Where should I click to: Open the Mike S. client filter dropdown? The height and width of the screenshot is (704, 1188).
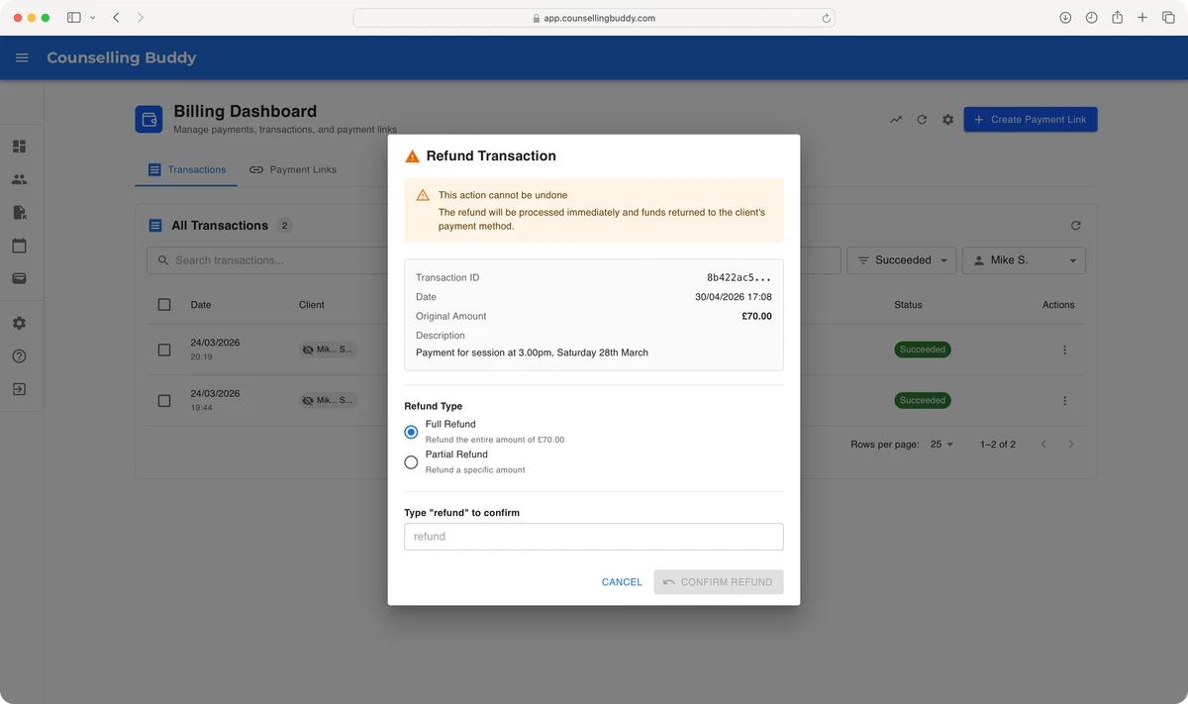click(1024, 260)
